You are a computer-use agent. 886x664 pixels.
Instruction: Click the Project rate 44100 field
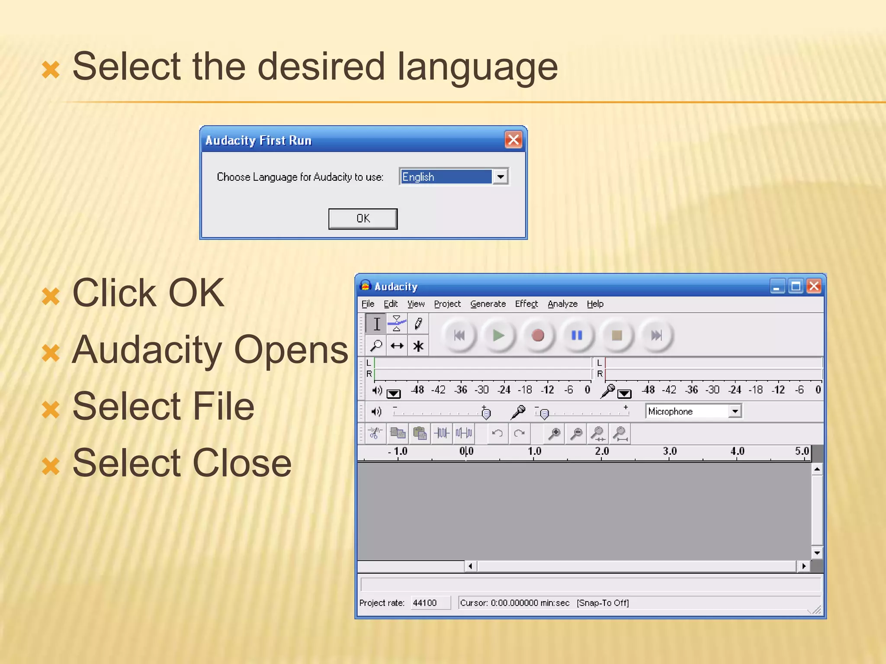point(430,603)
